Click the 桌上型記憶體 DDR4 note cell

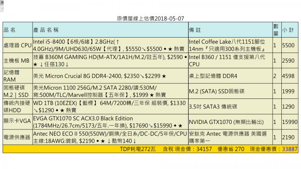(230, 76)
